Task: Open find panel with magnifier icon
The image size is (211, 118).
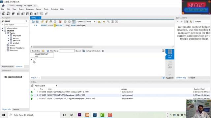Action: point(108,22)
